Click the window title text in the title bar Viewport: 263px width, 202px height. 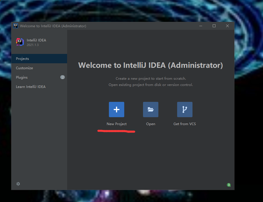tap(53, 26)
